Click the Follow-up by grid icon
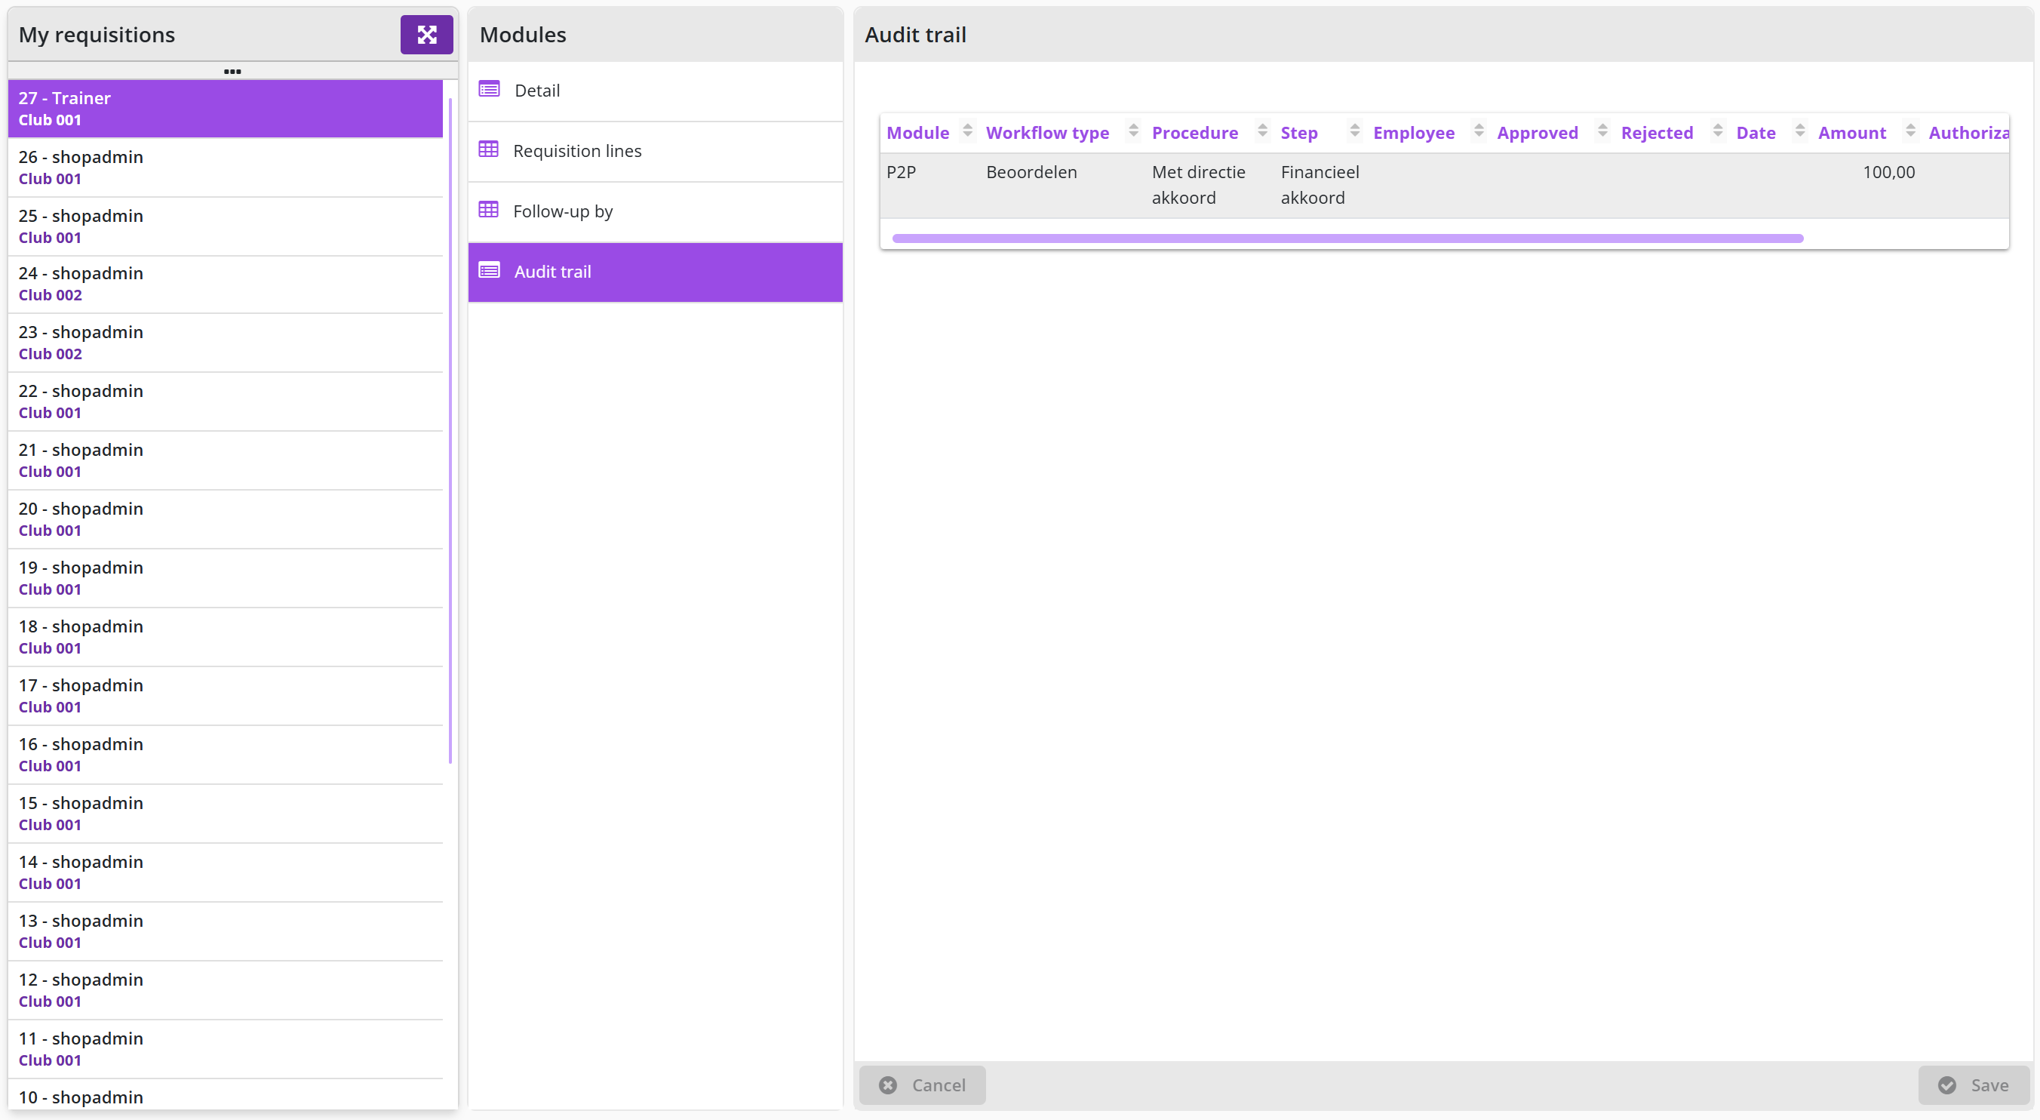Image resolution: width=2040 pixels, height=1120 pixels. click(x=489, y=210)
